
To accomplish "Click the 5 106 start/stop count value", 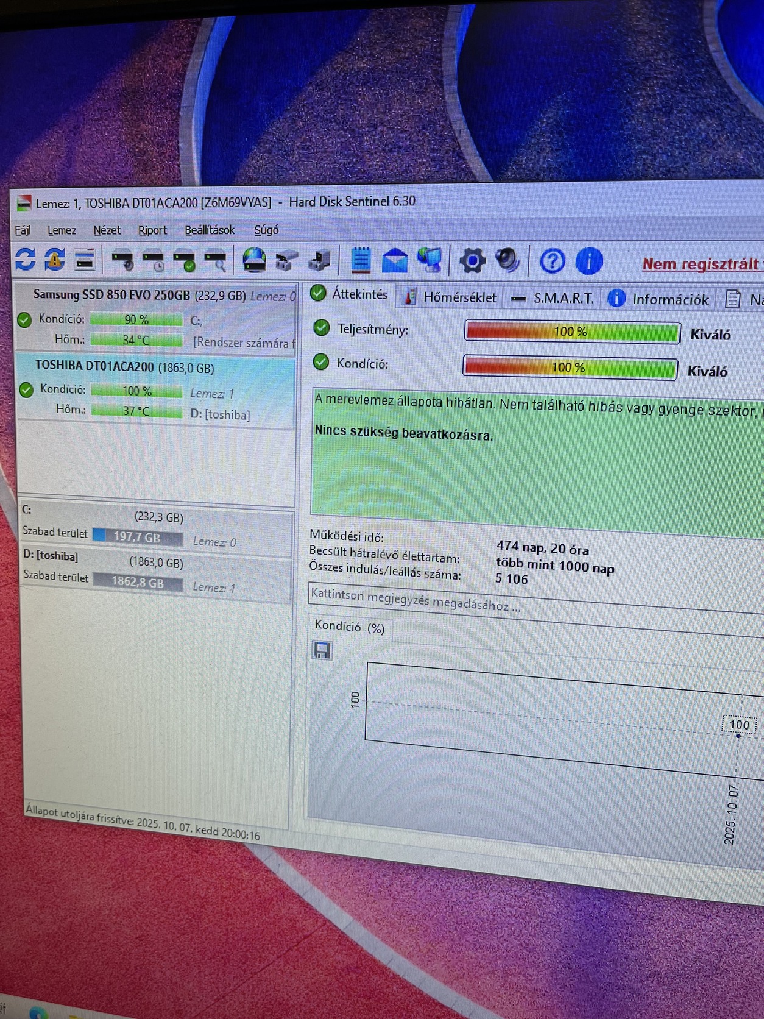I will pos(511,579).
